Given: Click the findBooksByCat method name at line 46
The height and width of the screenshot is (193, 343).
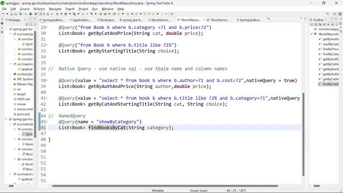Looking at the screenshot, I should click(107, 128).
